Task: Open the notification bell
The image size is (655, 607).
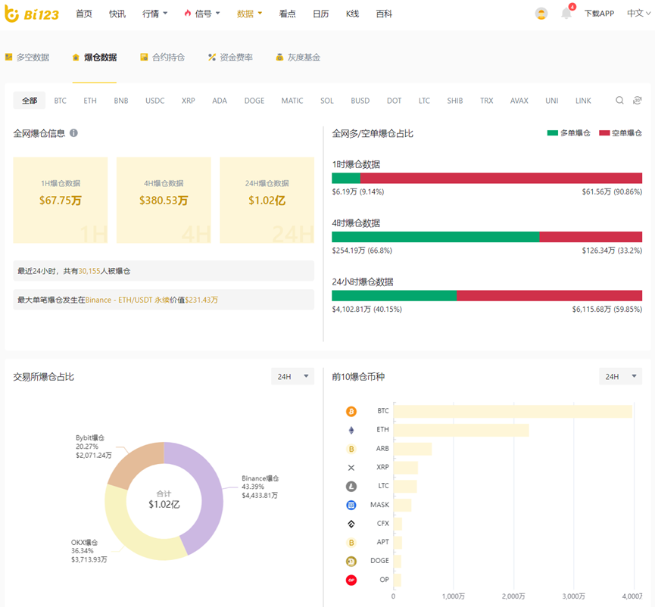Action: [566, 14]
